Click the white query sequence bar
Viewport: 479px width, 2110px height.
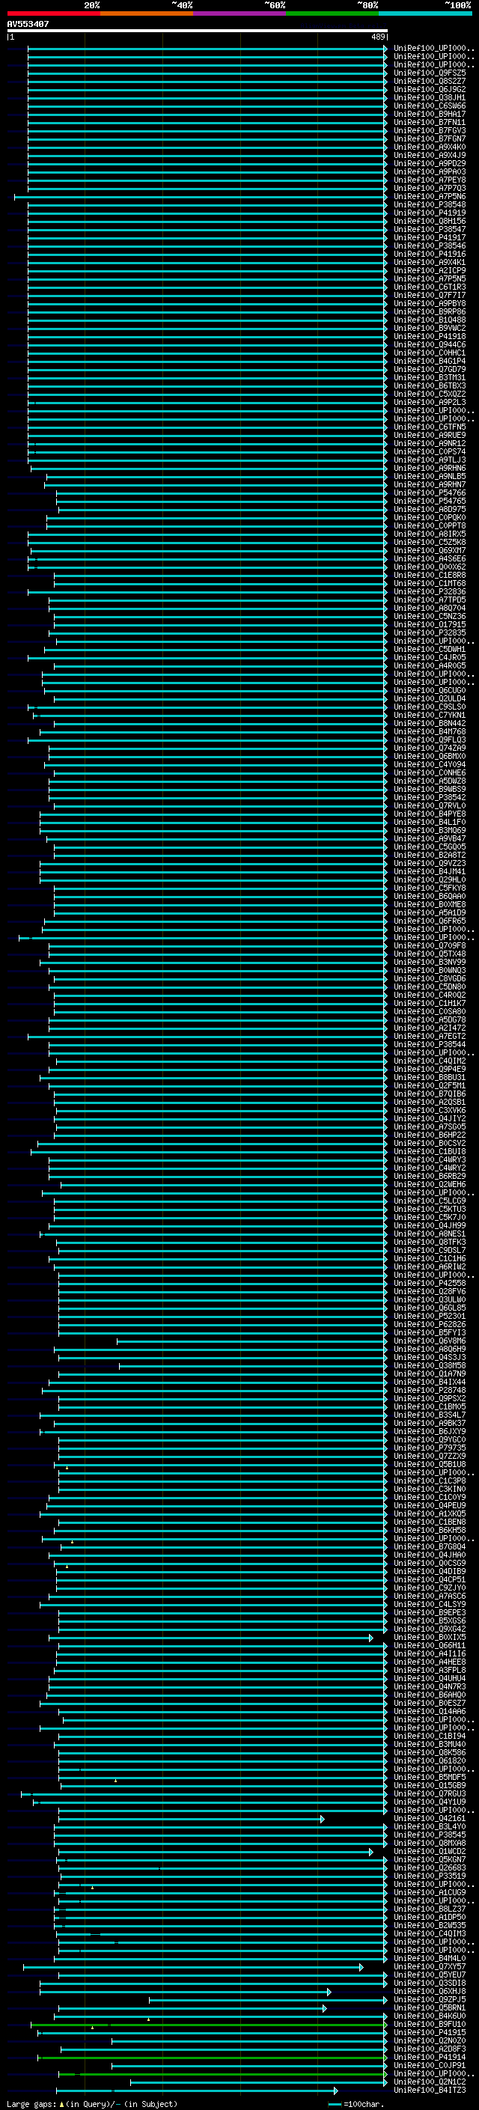click(198, 30)
